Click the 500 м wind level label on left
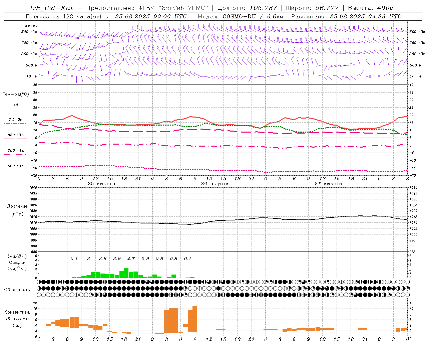Viewport: 427px width, 342px height. tap(32, 65)
